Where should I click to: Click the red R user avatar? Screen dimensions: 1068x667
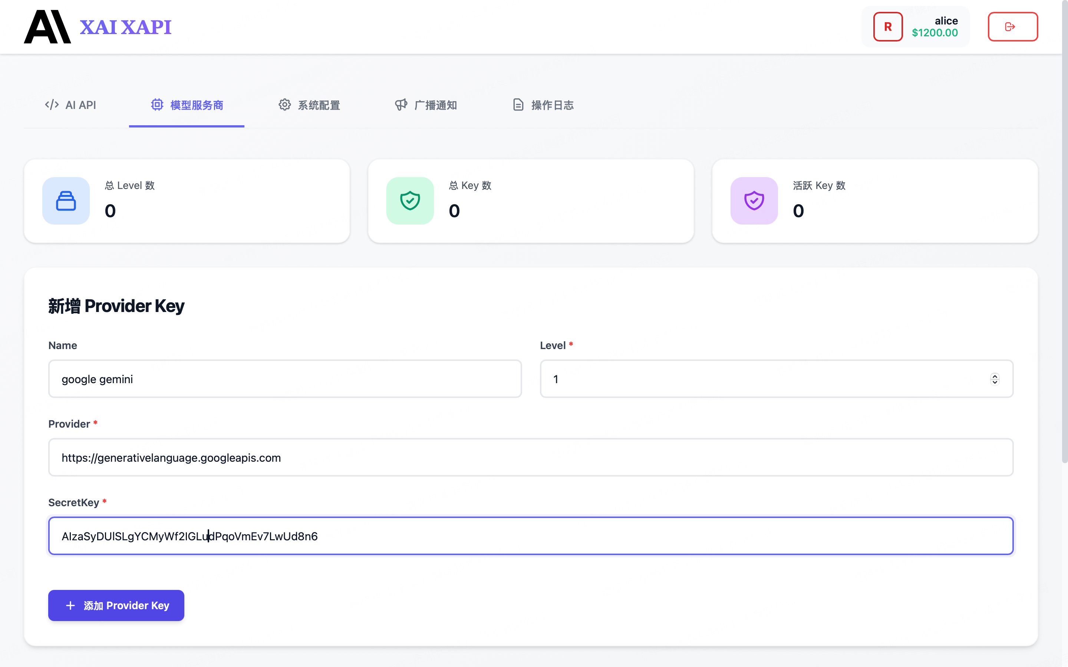(887, 27)
